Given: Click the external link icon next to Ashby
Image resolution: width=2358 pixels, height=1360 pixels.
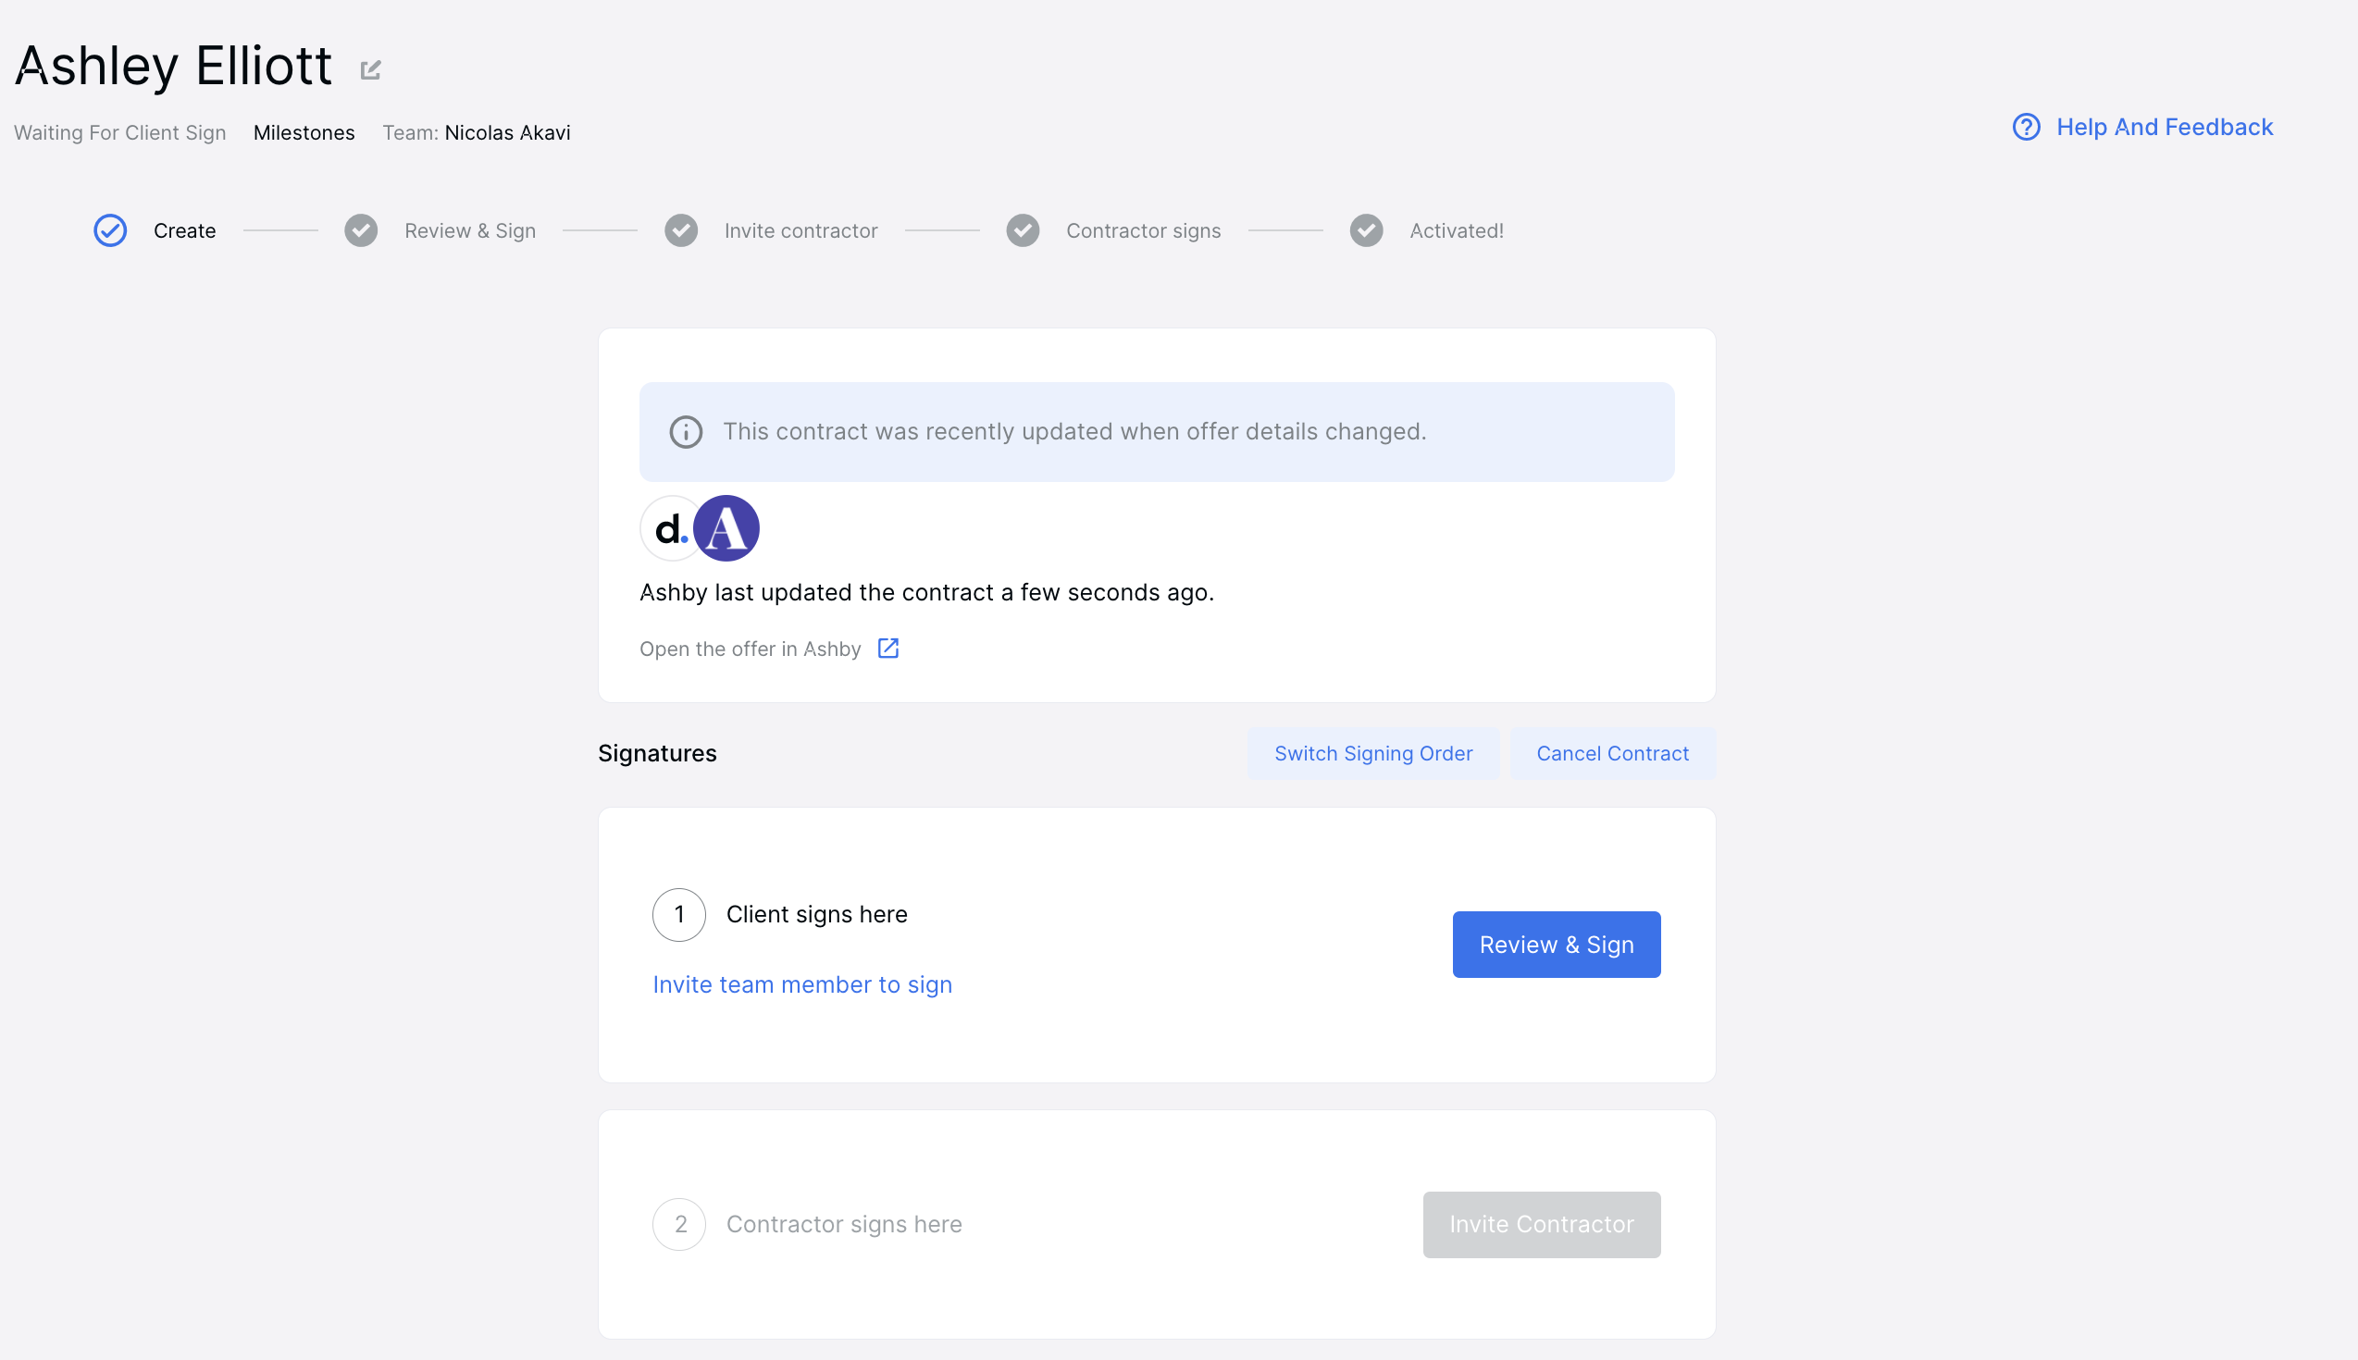Looking at the screenshot, I should pos(888,649).
